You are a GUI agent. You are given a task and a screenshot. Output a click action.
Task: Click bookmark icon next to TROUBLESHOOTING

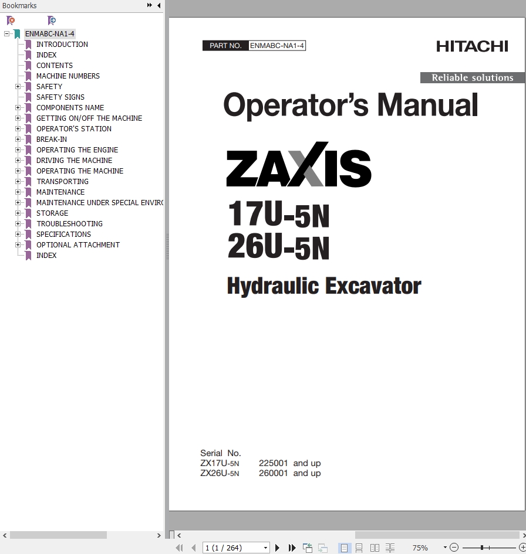[x=28, y=223]
